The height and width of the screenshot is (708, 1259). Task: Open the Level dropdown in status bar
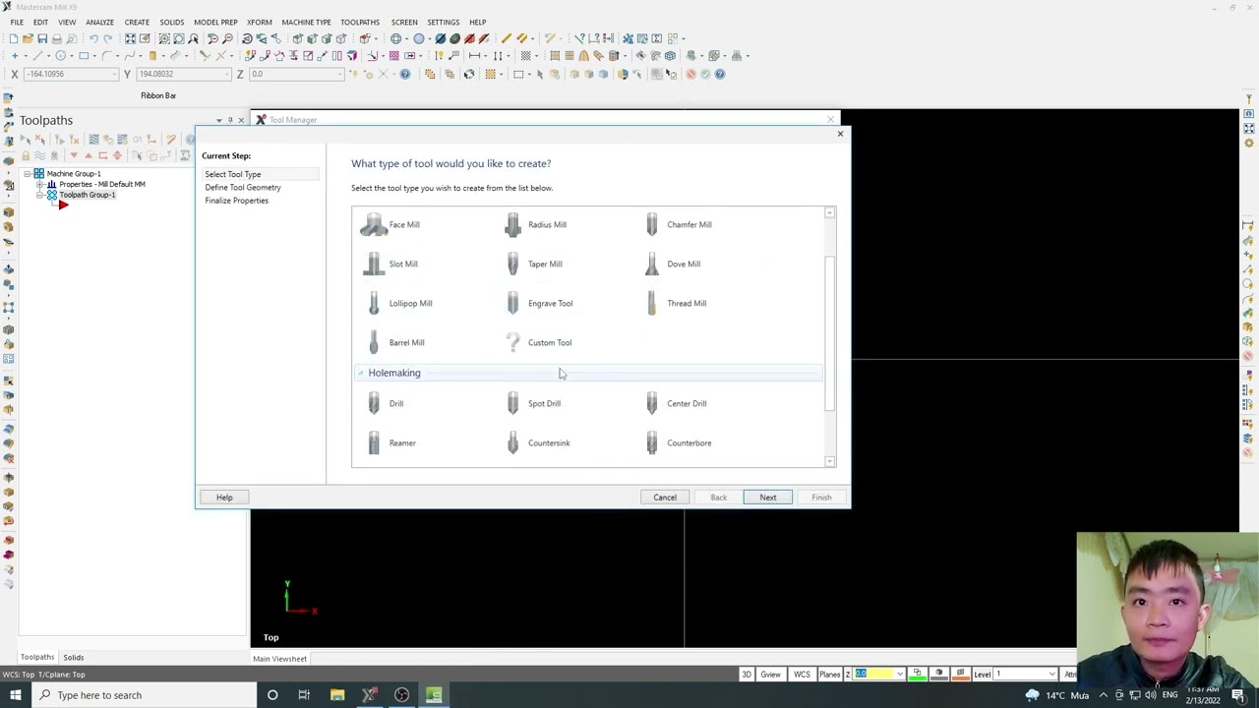point(1052,675)
